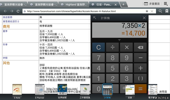Screen dimensions: 170x100
Task: Open the browser hamburger menu
Action: (165, 4)
